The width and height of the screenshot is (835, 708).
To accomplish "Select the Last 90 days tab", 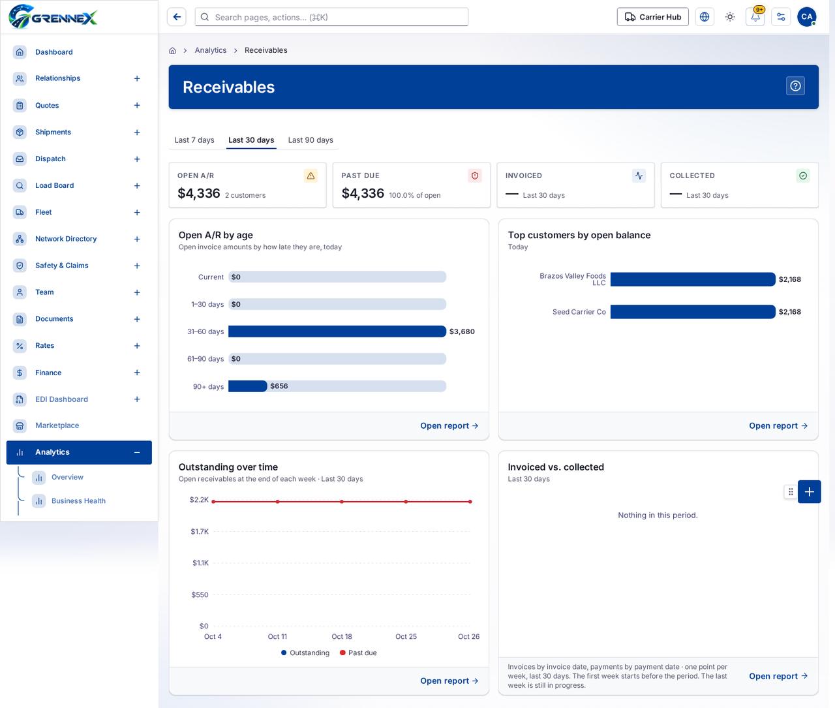I will (311, 140).
